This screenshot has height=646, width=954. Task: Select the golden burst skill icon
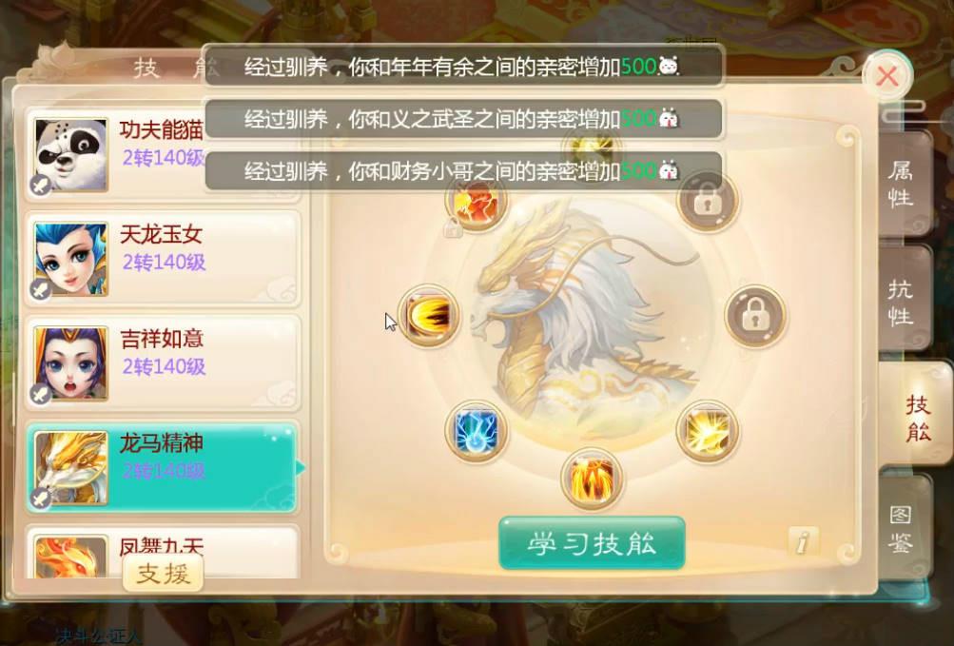(707, 430)
